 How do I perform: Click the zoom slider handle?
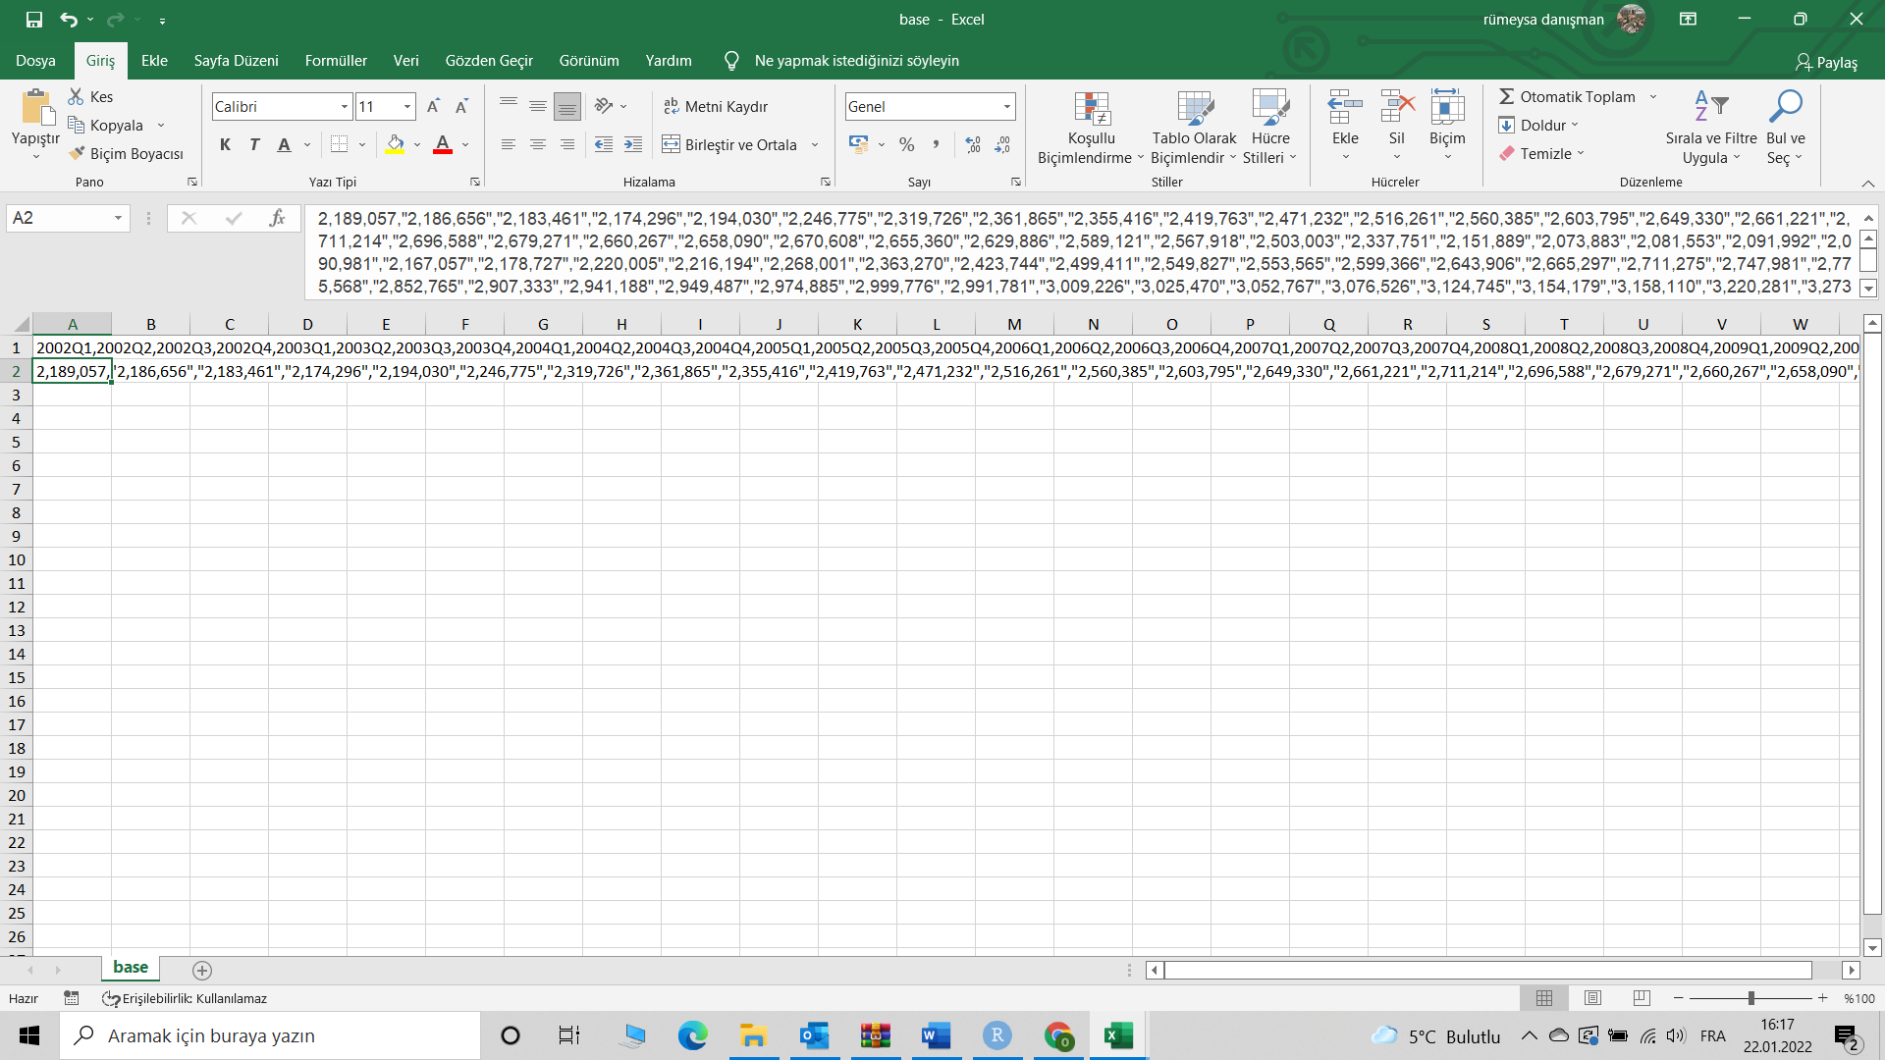pos(1750,998)
